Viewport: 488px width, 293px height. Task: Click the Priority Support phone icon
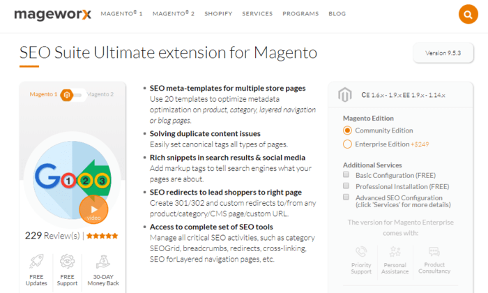pos(361,251)
